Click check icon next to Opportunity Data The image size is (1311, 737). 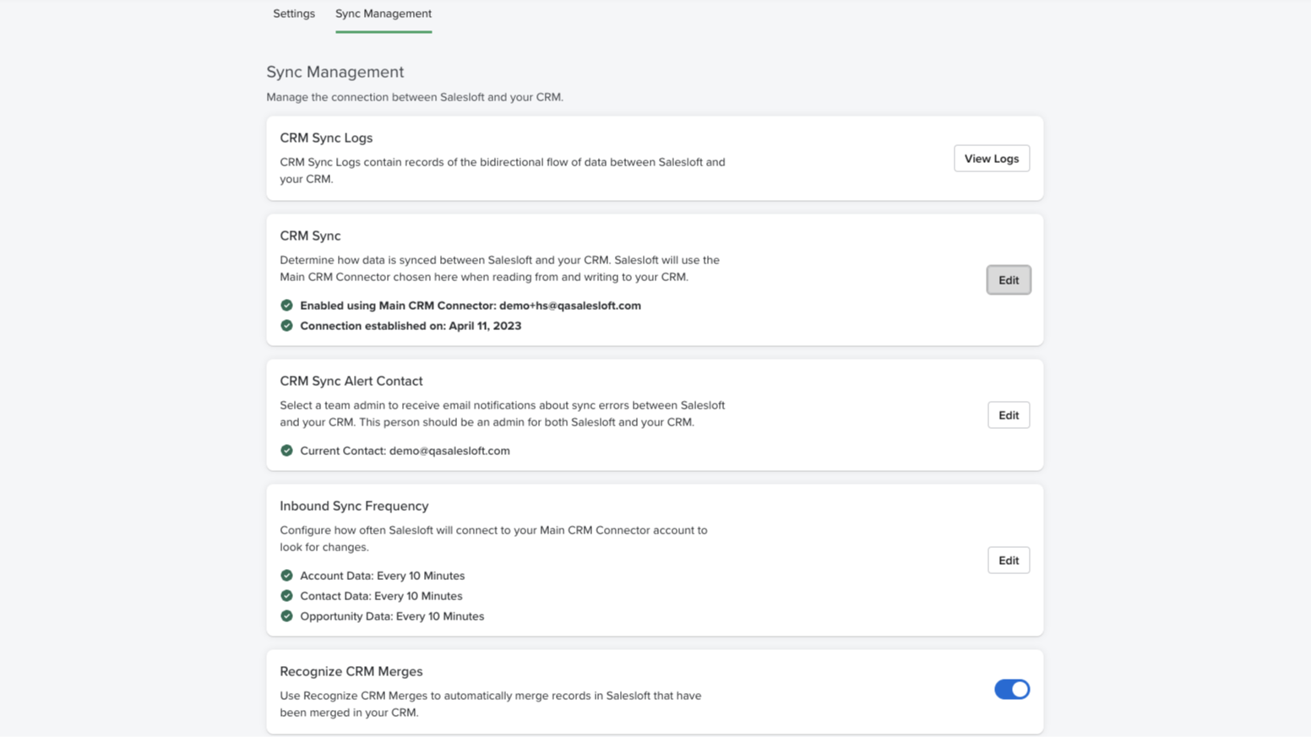pos(286,616)
